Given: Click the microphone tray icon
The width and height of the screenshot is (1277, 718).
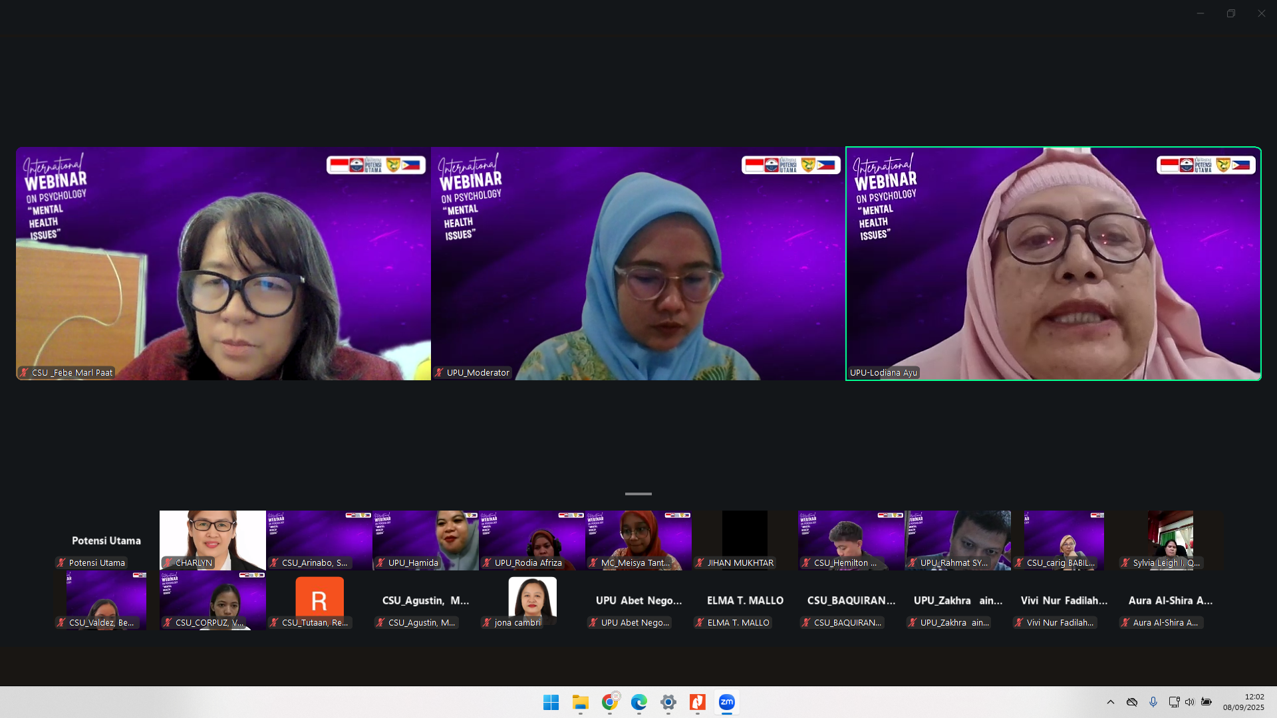Looking at the screenshot, I should coord(1153,702).
